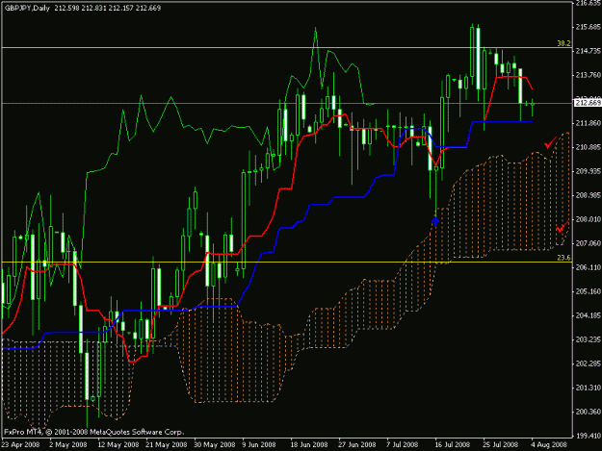The height and width of the screenshot is (451, 602).
Task: Click the 25 Jul 2008 date label
Action: [x=500, y=445]
